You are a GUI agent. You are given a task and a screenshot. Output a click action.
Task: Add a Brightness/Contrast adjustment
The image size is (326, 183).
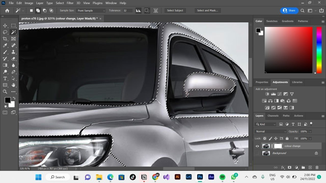[x=267, y=94]
